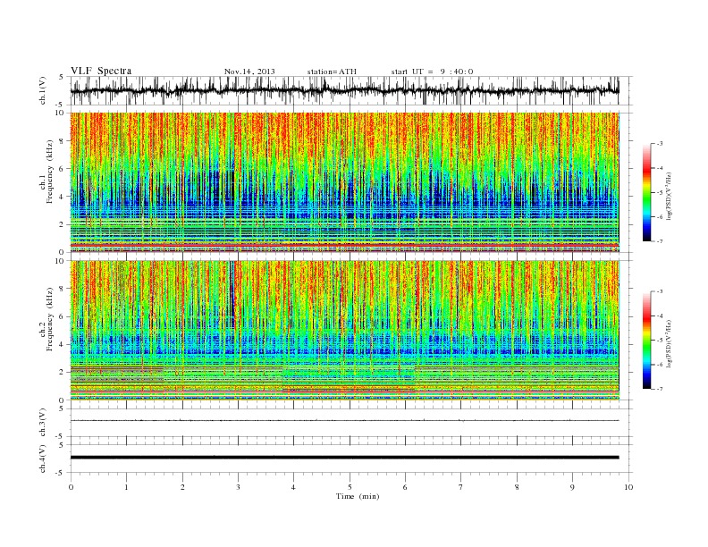Click the ch.2 spectrogram color scale bar

pos(646,340)
